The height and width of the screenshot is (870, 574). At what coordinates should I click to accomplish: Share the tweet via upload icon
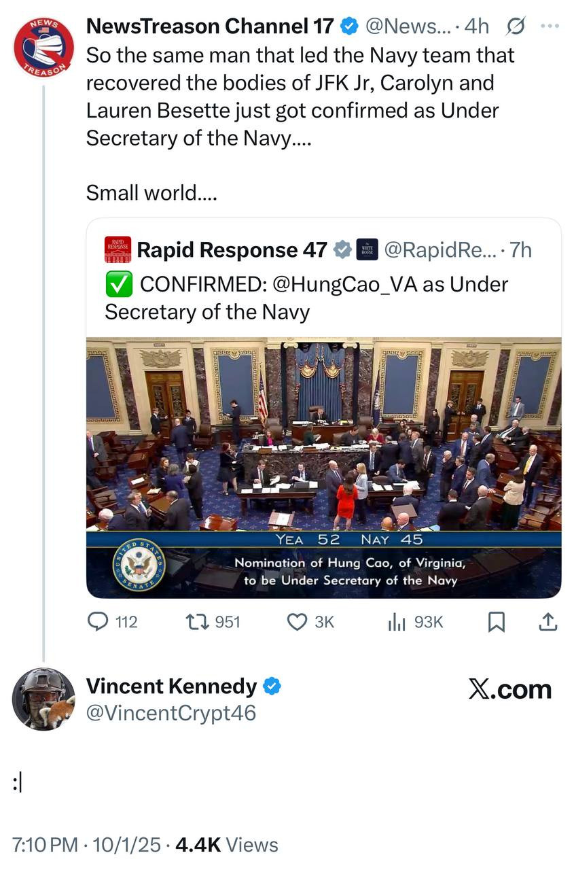point(548,621)
